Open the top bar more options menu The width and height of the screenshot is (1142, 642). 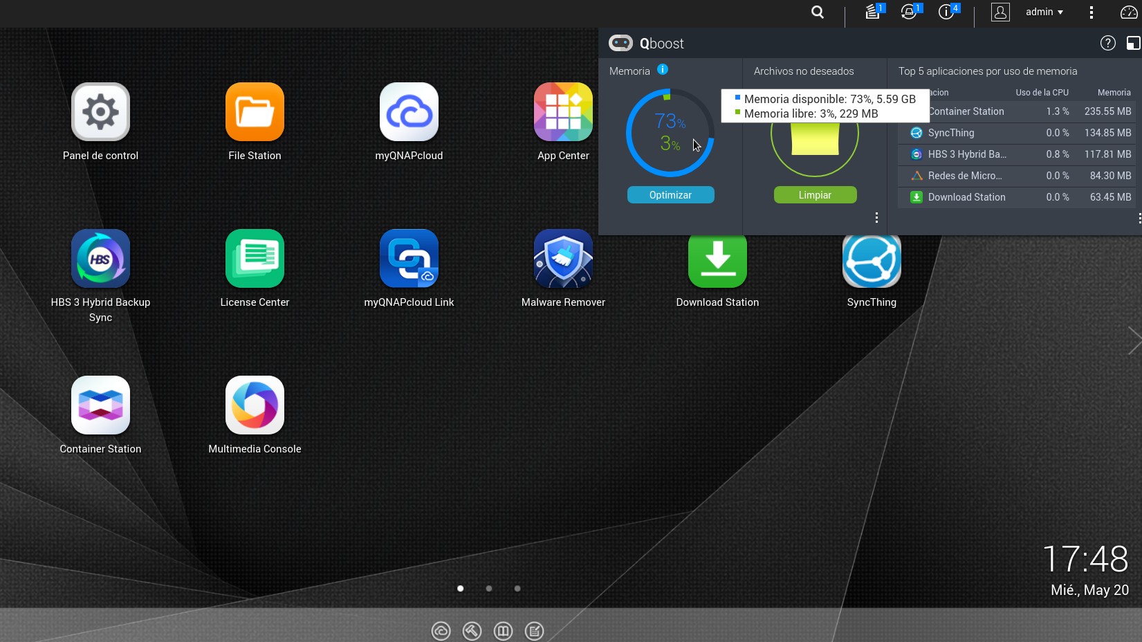click(1091, 12)
